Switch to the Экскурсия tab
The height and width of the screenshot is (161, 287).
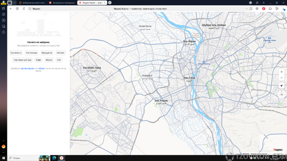point(62,3)
